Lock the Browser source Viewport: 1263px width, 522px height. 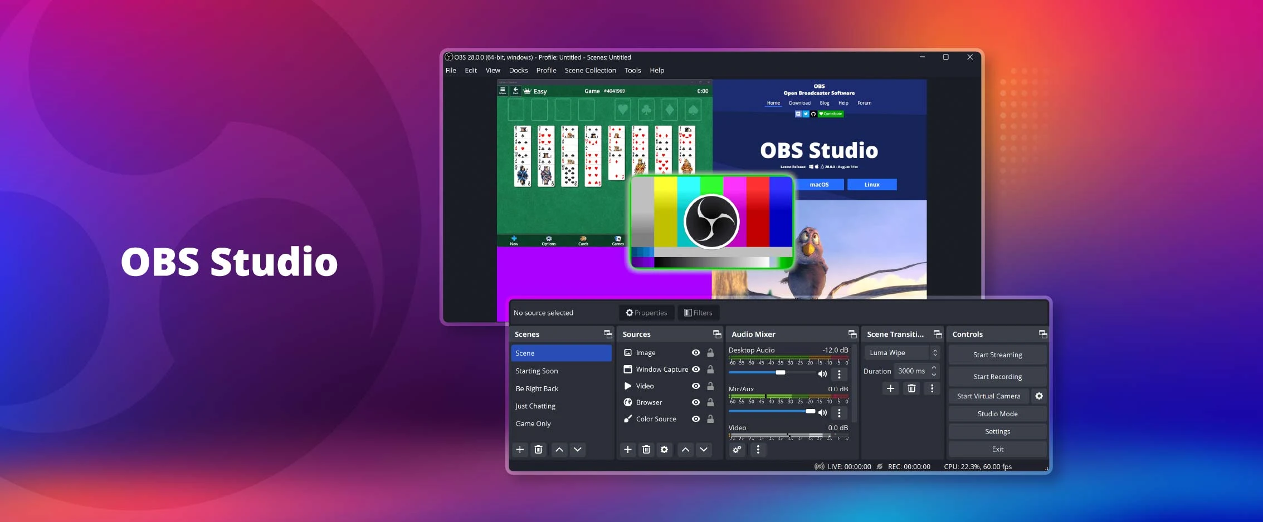point(710,402)
